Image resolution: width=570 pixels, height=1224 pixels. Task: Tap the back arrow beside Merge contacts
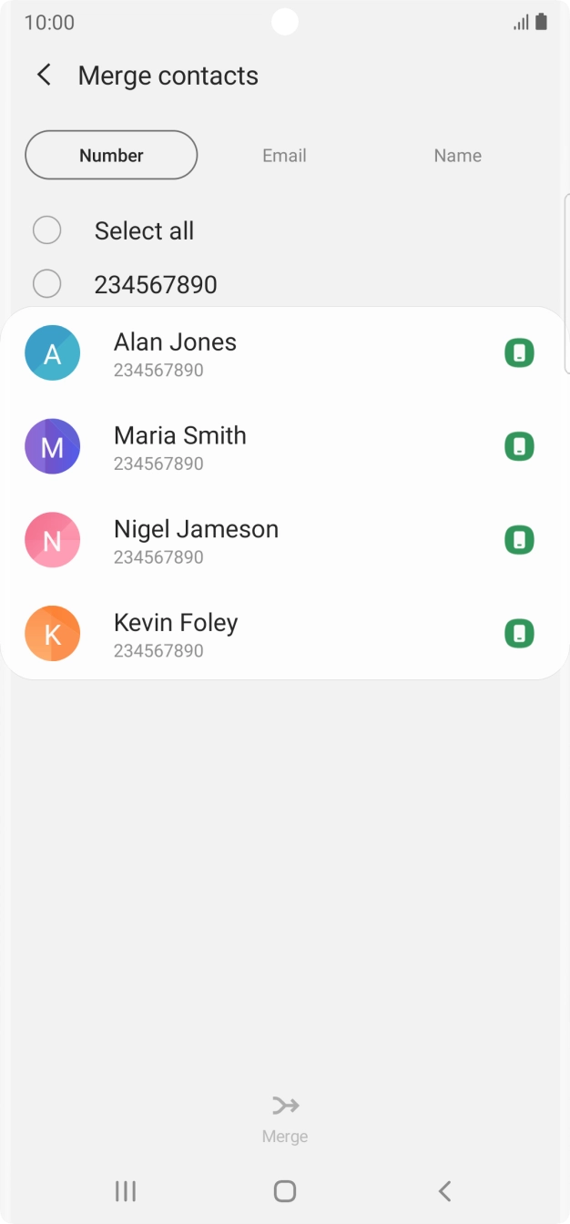44,75
